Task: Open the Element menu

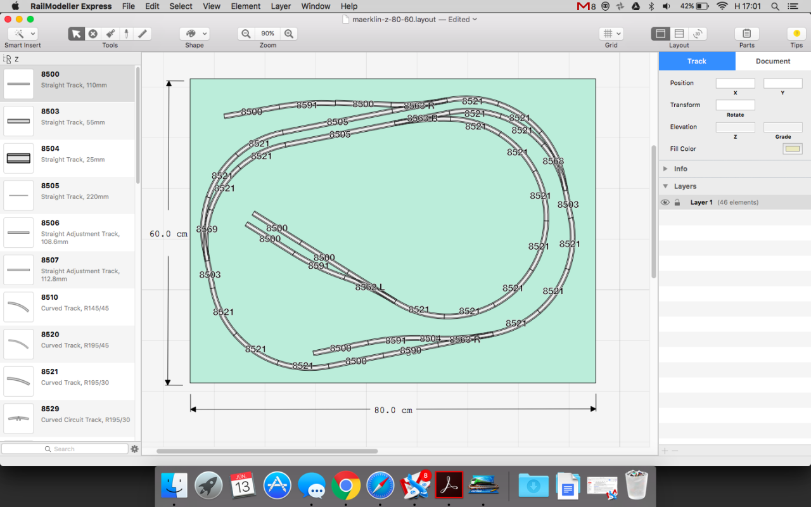Action: 245,6
